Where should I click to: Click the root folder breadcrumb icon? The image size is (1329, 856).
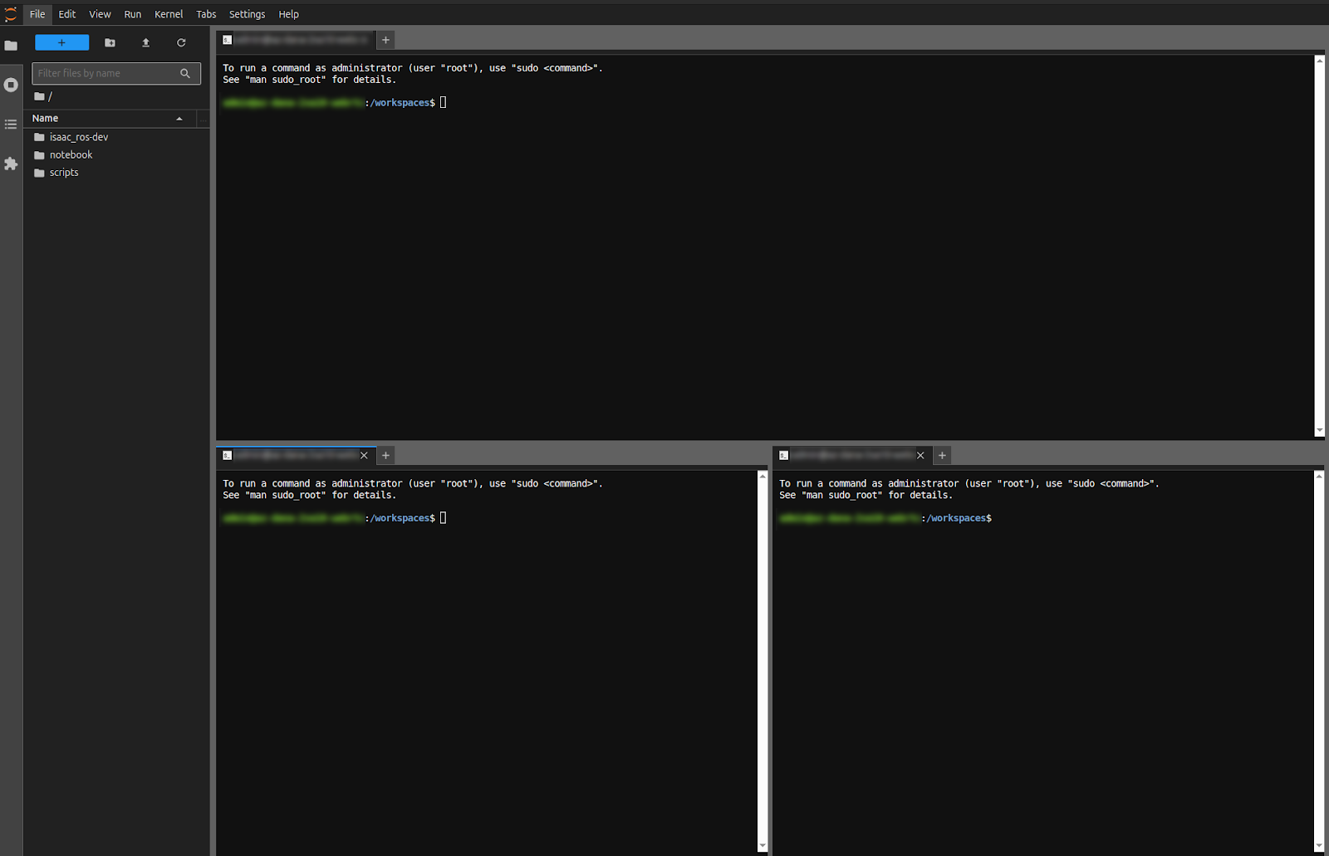tap(39, 96)
